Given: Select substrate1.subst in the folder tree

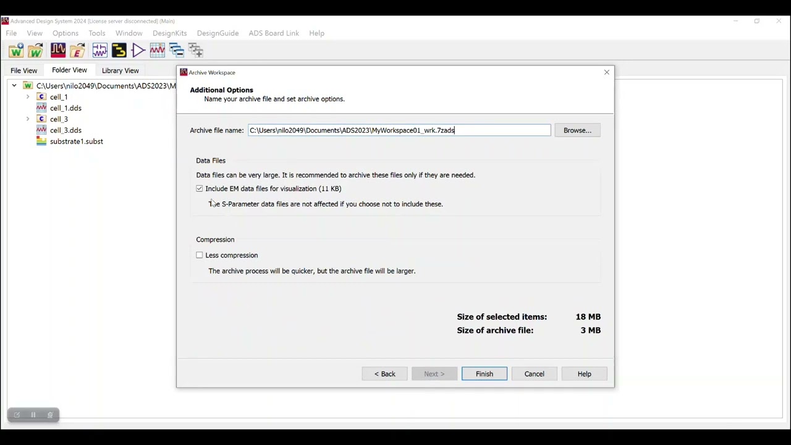Looking at the screenshot, I should [x=77, y=142].
